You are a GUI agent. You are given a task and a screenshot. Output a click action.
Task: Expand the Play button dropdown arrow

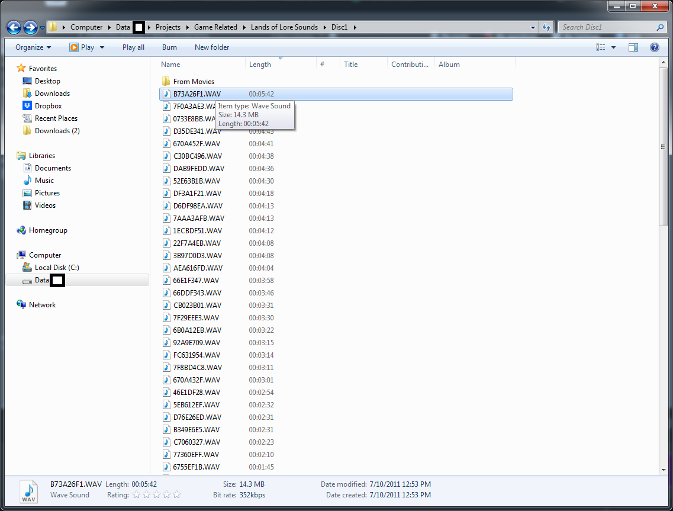coord(102,47)
